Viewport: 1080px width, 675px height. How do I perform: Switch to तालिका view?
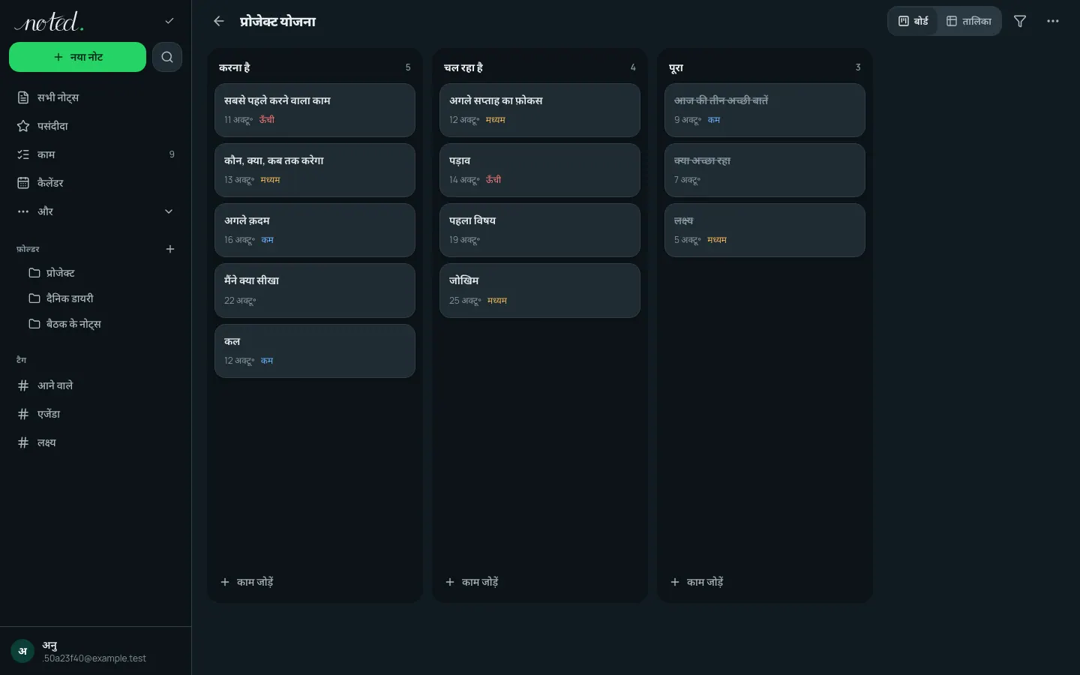[969, 21]
